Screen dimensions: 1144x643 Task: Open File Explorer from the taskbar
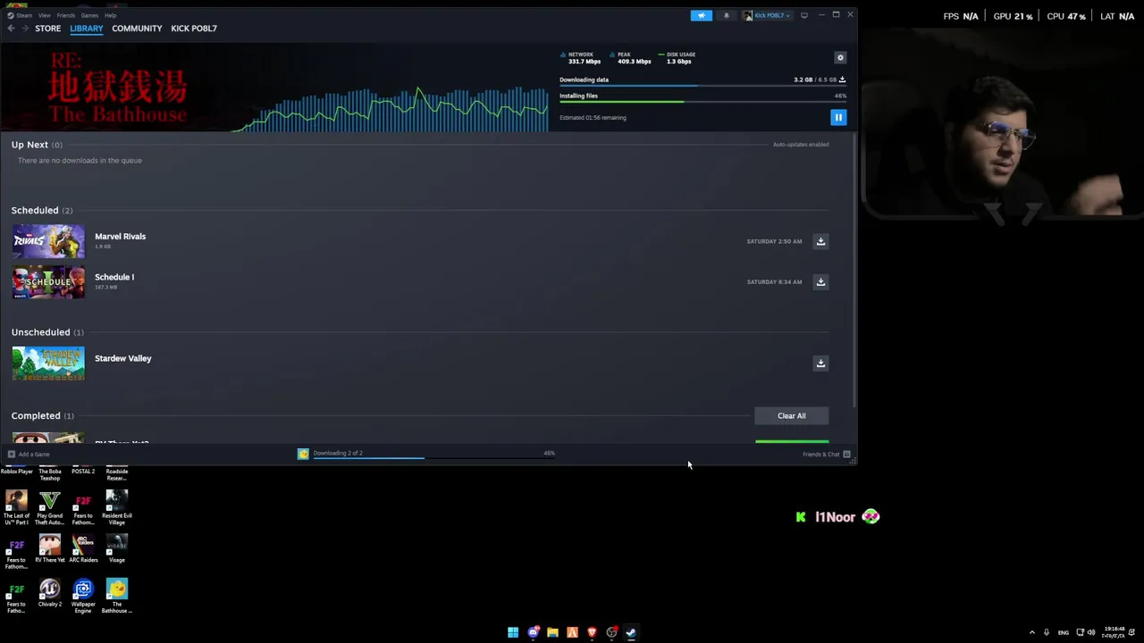tap(552, 632)
